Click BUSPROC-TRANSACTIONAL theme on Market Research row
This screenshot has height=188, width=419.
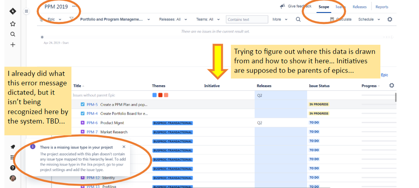[173, 132]
